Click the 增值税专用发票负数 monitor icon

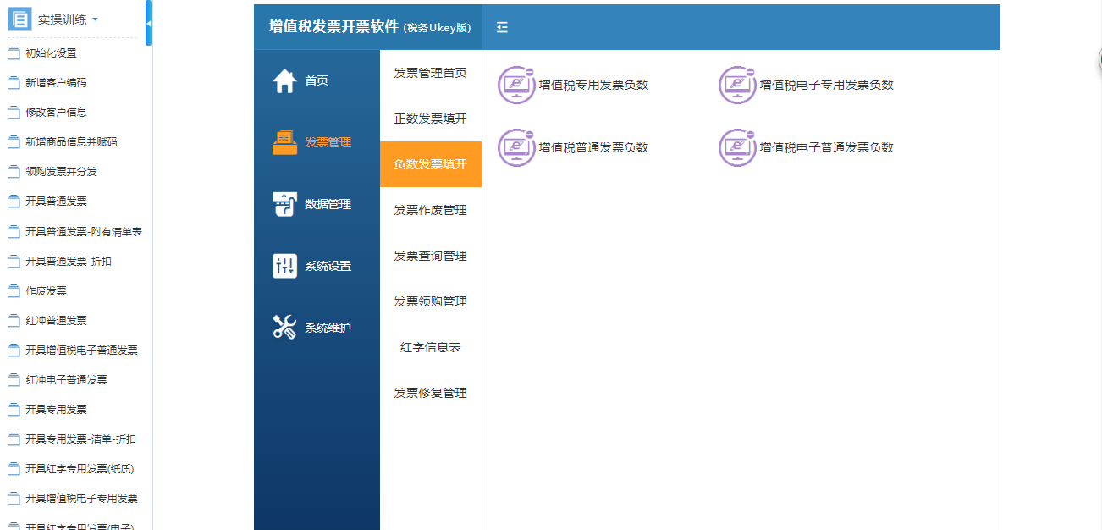click(x=516, y=85)
